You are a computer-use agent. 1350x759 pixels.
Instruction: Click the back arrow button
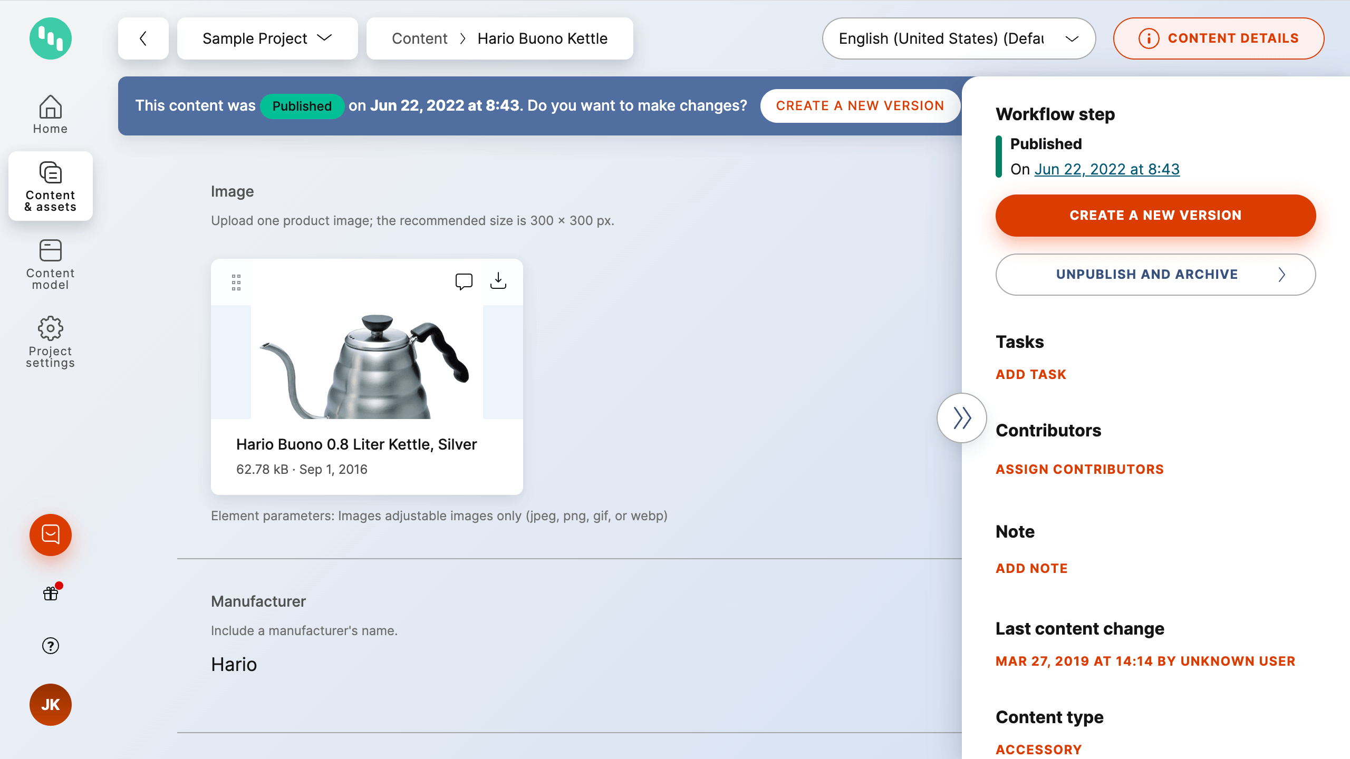(143, 38)
